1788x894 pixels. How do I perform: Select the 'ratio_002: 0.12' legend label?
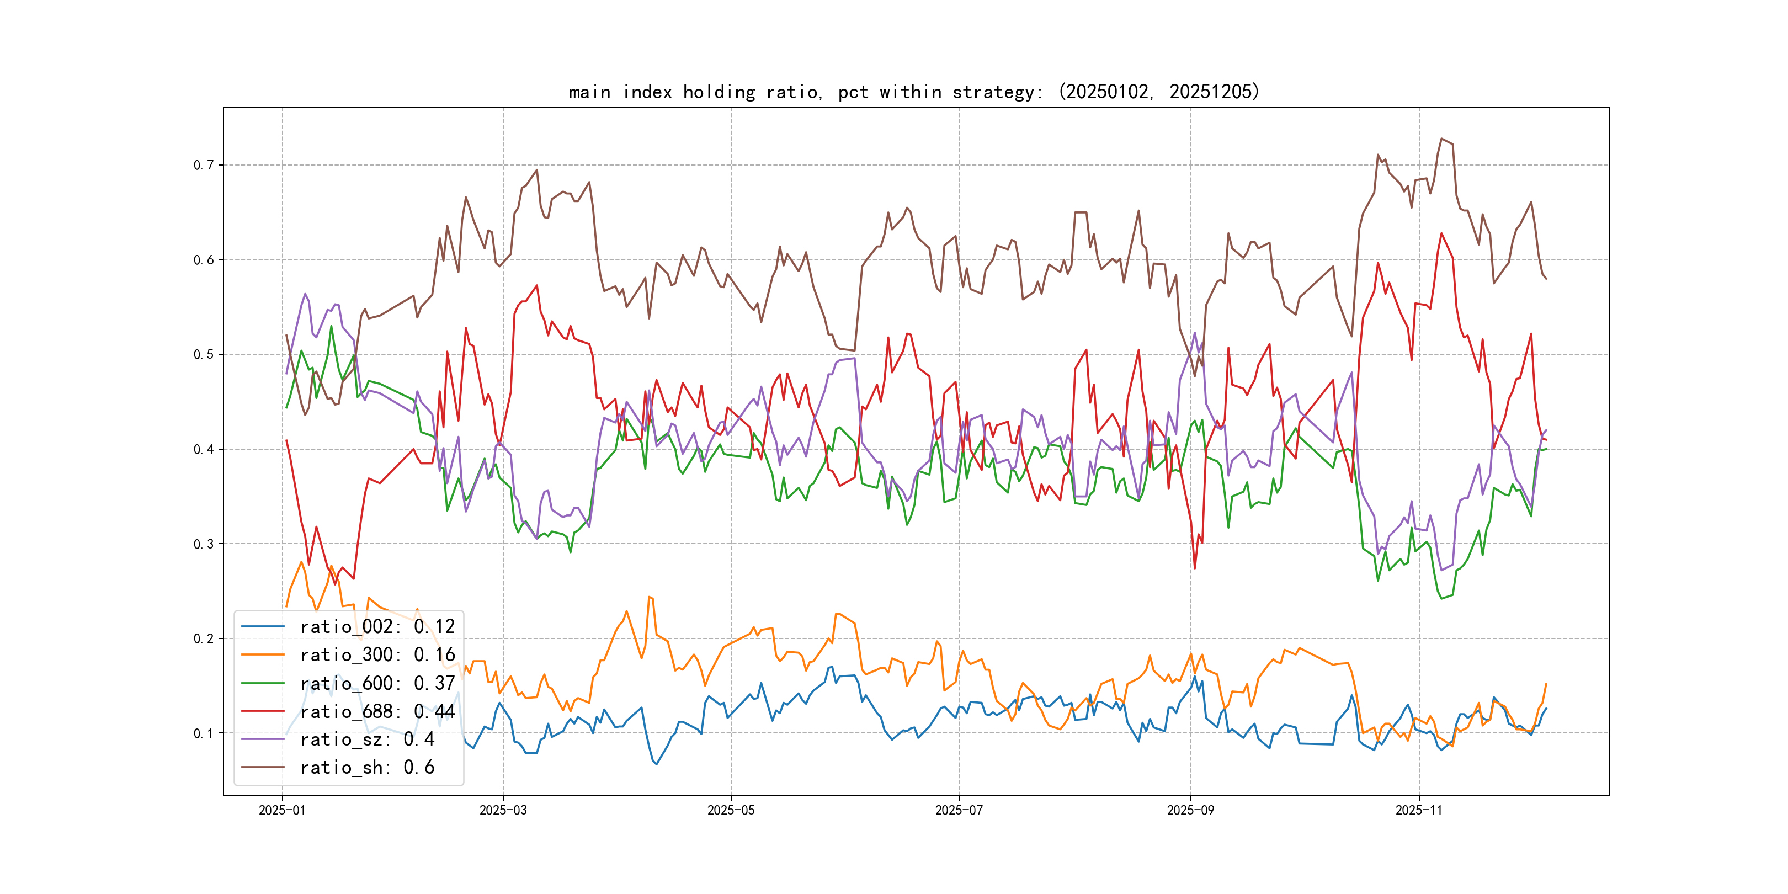(x=377, y=627)
